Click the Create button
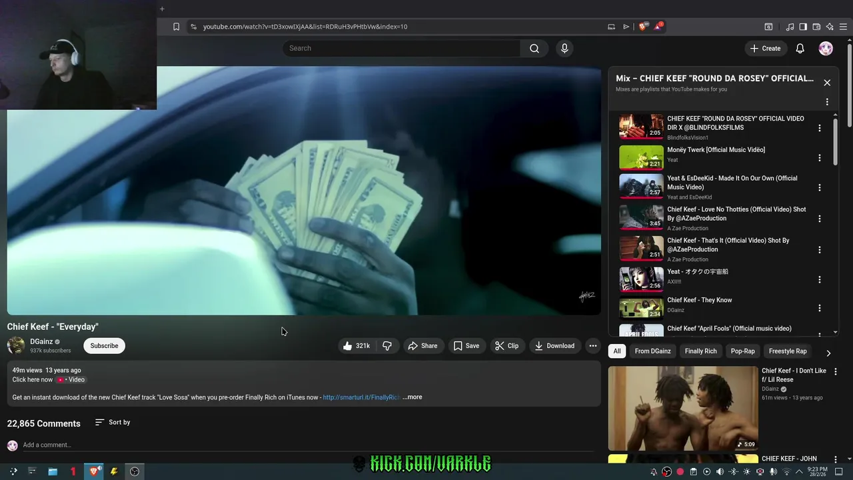The height and width of the screenshot is (480, 853). 765,48
